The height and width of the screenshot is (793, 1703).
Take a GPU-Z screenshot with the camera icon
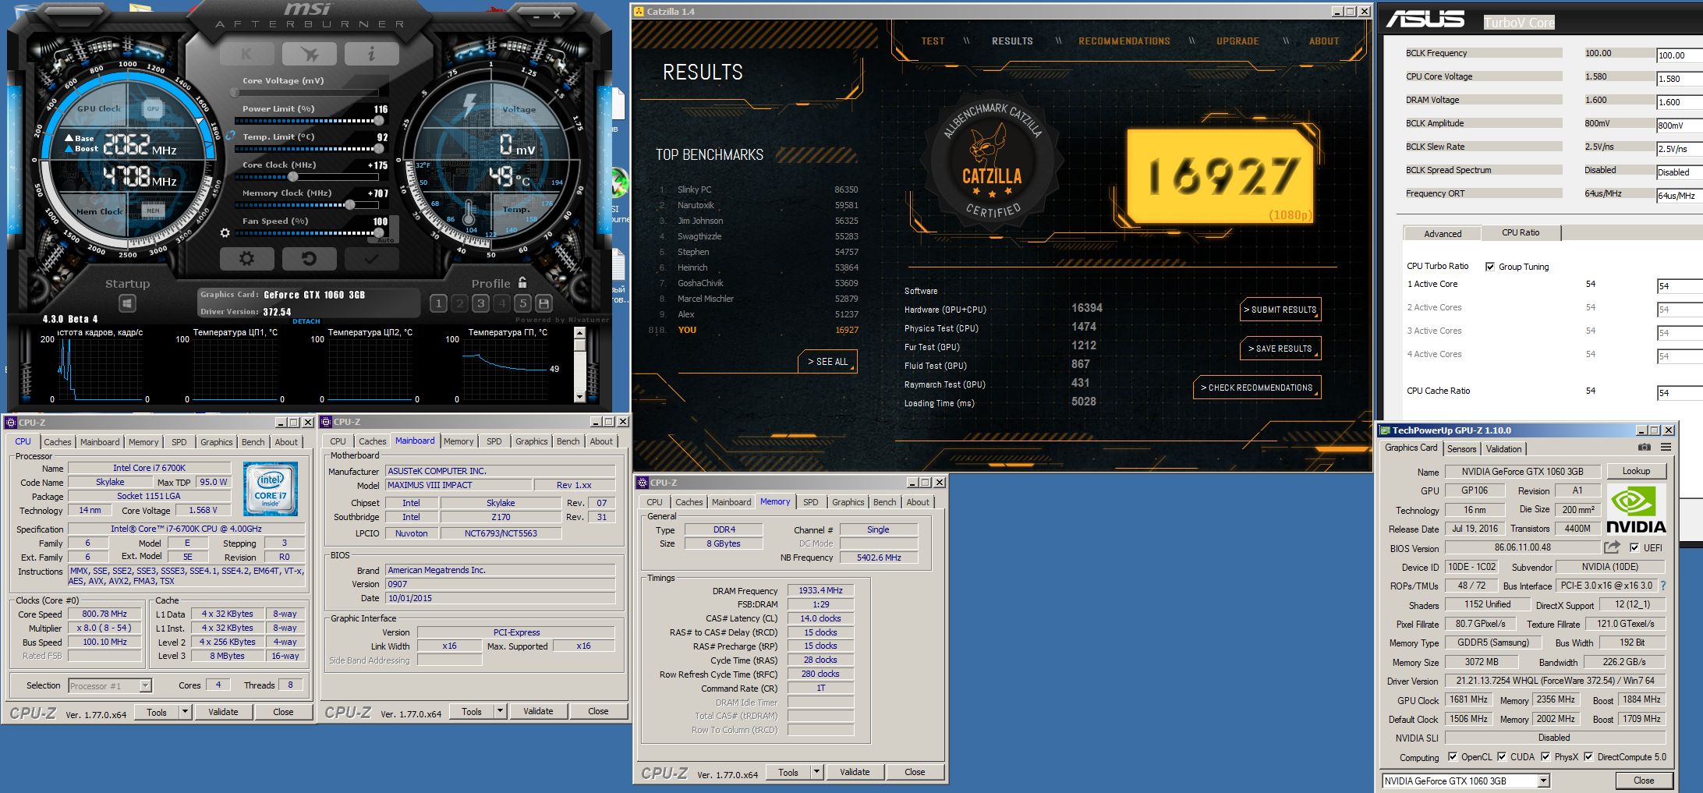tap(1645, 448)
